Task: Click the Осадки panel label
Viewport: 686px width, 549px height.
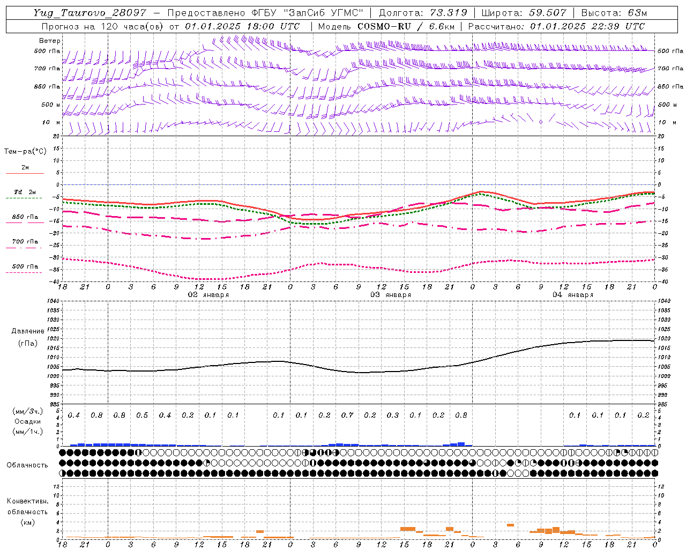Action: pyautogui.click(x=27, y=421)
